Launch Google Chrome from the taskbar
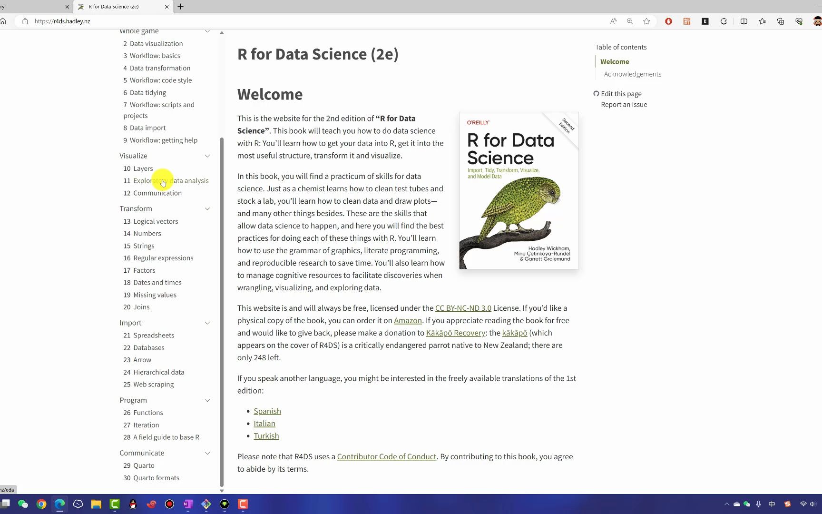Image resolution: width=822 pixels, height=514 pixels. click(x=41, y=504)
